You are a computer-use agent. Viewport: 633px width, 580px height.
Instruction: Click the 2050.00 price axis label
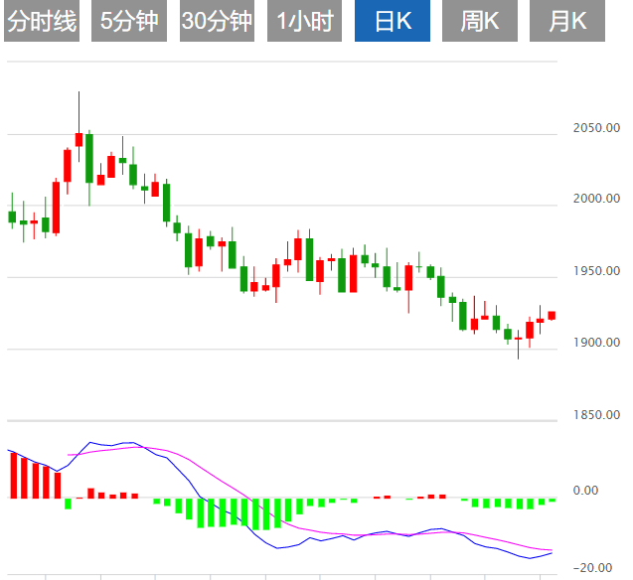[x=596, y=128]
